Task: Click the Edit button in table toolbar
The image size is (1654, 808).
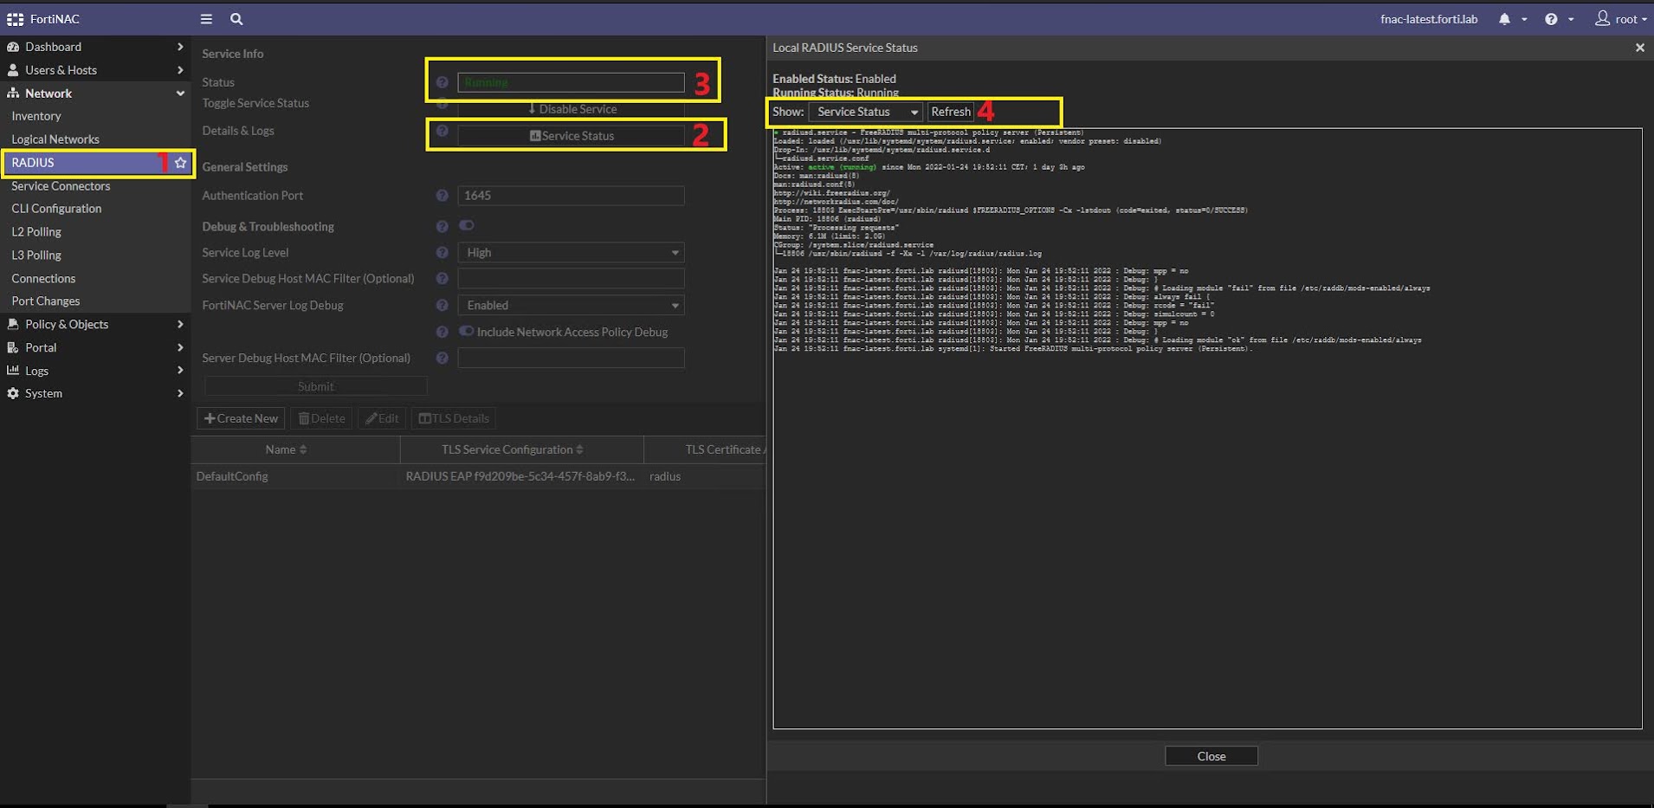Action: [382, 418]
